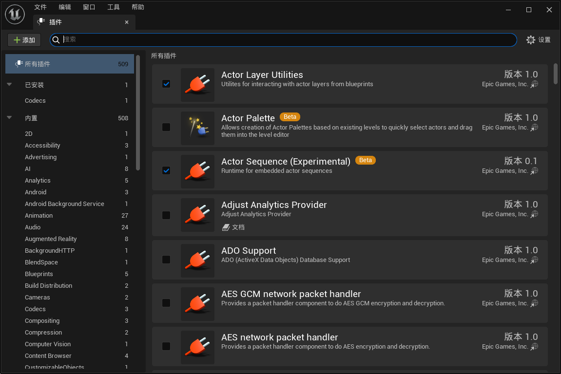The width and height of the screenshot is (561, 374).
Task: Open the 帮助 menu
Action: (138, 7)
